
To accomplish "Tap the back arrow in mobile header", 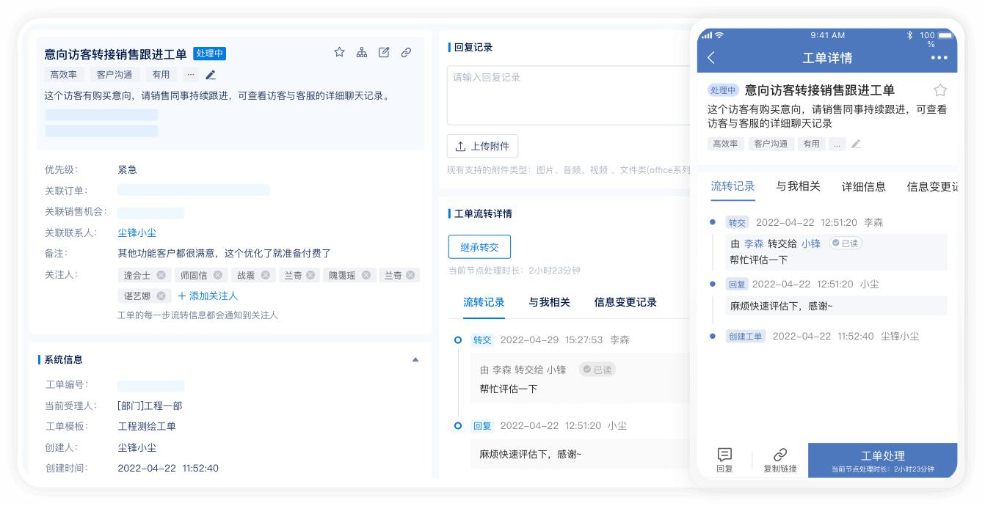I will 711,58.
